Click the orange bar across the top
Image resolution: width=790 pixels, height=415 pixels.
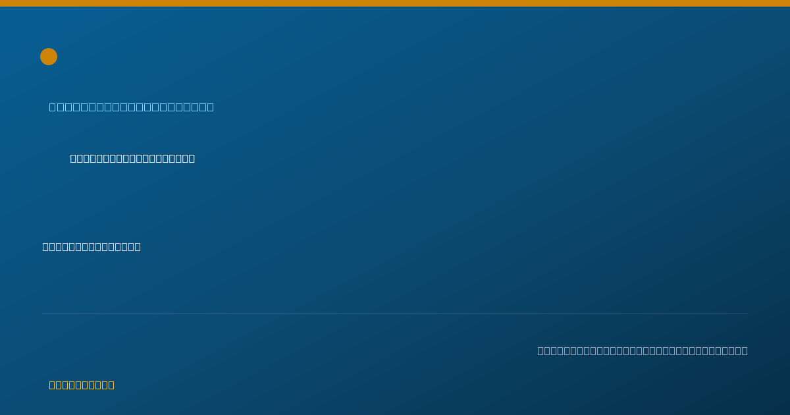click(x=395, y=3)
